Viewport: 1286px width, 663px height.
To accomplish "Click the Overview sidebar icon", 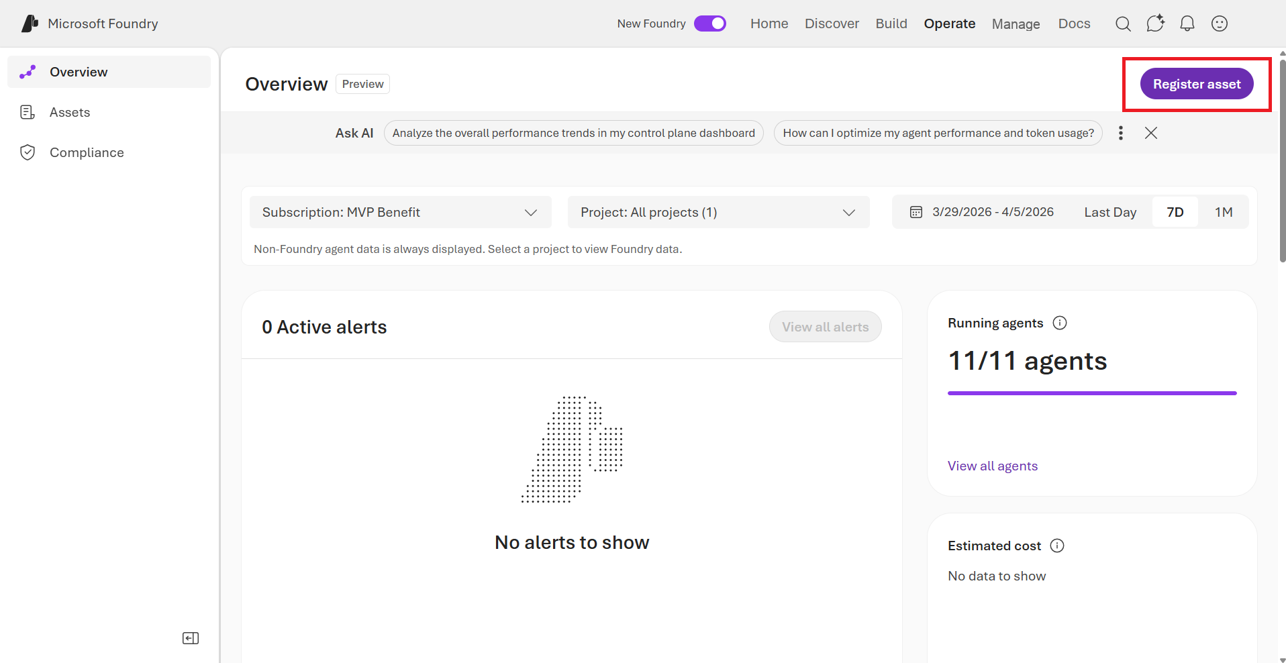I will [x=28, y=72].
